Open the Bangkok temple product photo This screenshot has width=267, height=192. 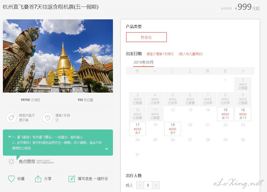click(x=58, y=56)
